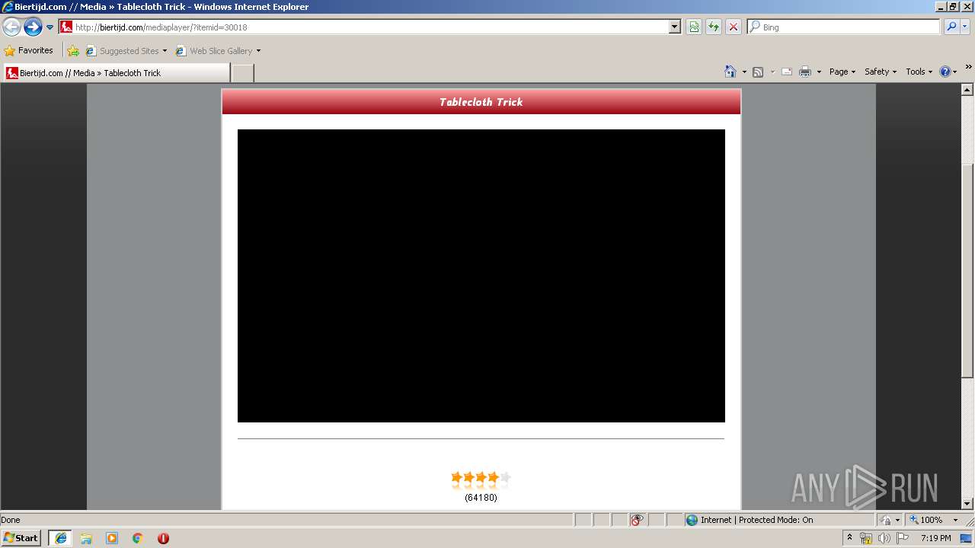
Task: Click the address bar URL field
Action: tap(364, 27)
